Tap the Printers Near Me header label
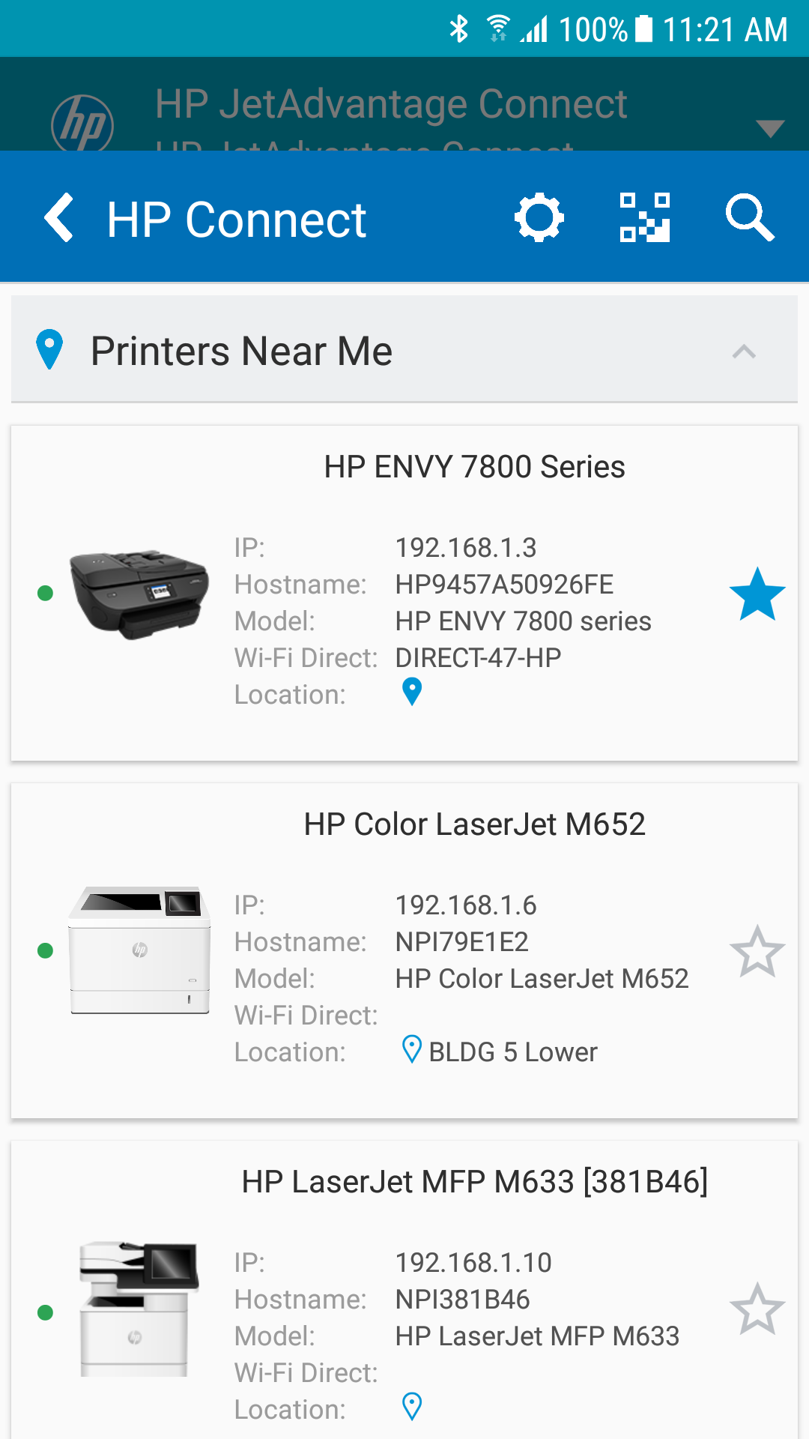The image size is (809, 1439). [x=241, y=352]
